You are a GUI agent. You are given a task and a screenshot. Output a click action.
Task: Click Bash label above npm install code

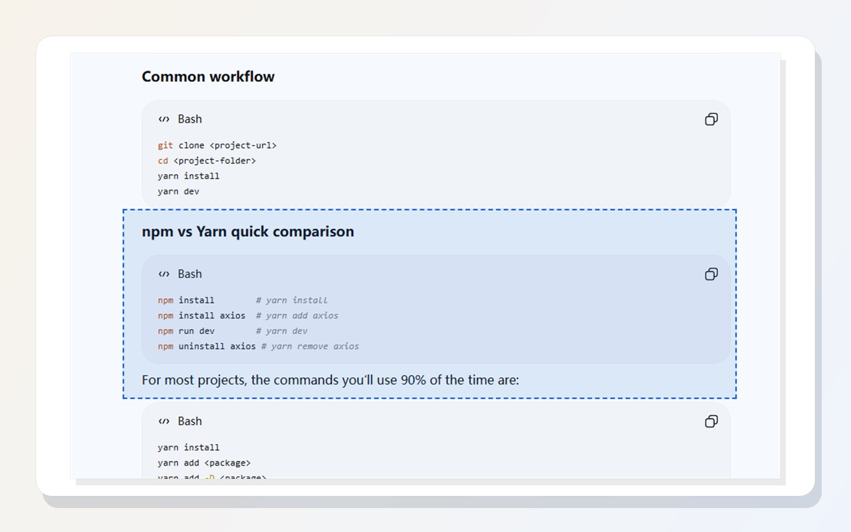click(x=189, y=274)
